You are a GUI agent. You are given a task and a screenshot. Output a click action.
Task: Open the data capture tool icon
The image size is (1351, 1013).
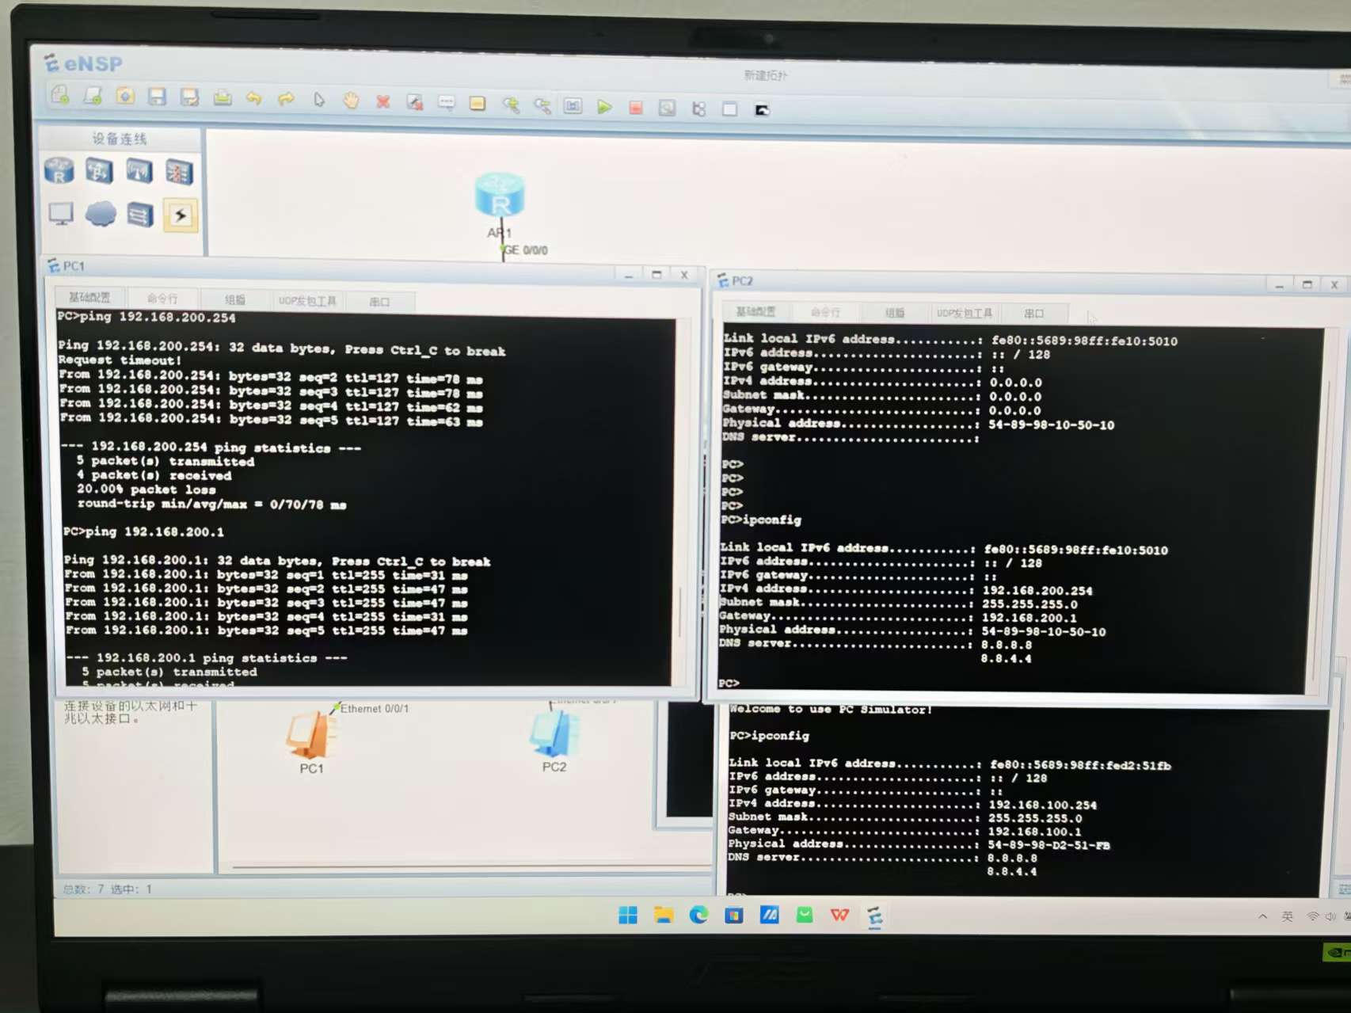pyautogui.click(x=667, y=109)
